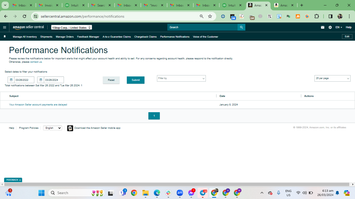
Task: Toggle the Chrome side panel
Action: pos(331,16)
